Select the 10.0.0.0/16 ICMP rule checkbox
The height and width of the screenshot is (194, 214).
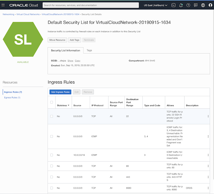coord(52,155)
